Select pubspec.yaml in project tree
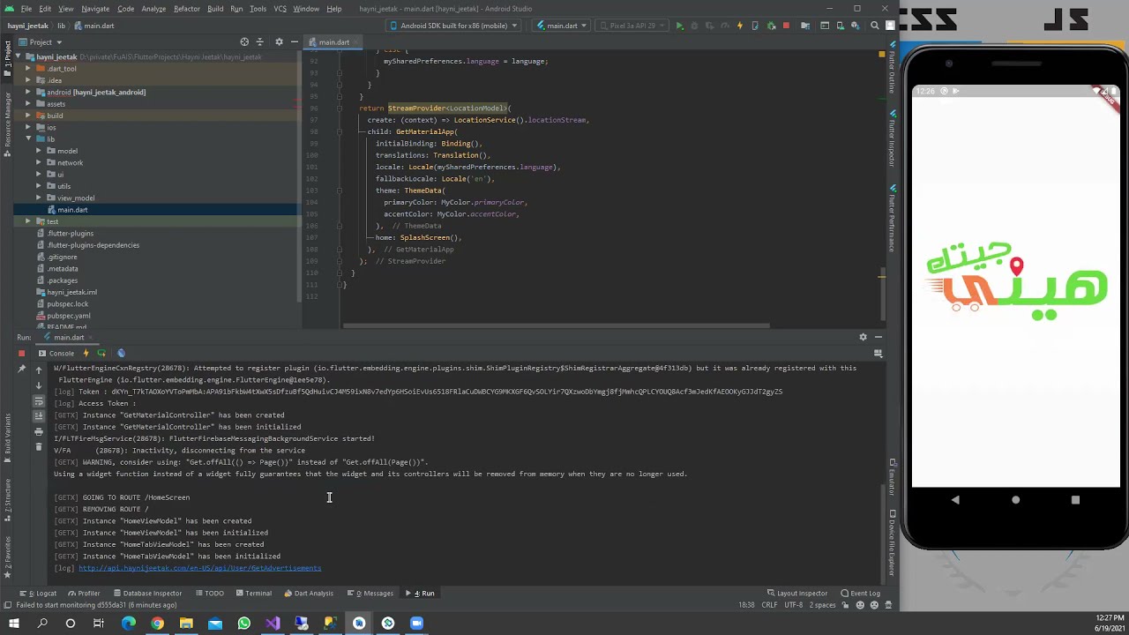Screen dimensions: 1129x635 click(x=69, y=316)
